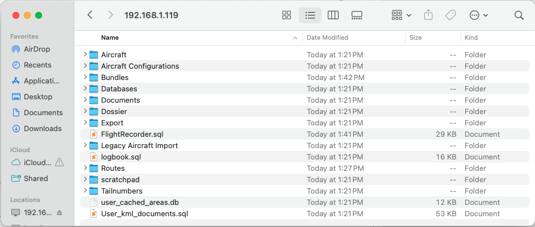Expand the Tailnumbers folder
This screenshot has width=535, height=227.
pos(85,191)
